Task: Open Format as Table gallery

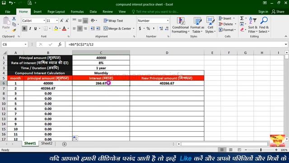Action: tap(197, 25)
